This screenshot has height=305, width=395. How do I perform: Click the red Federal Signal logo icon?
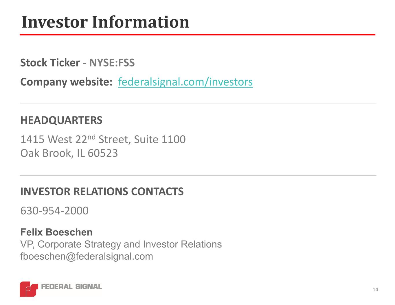pyautogui.click(x=29, y=289)
